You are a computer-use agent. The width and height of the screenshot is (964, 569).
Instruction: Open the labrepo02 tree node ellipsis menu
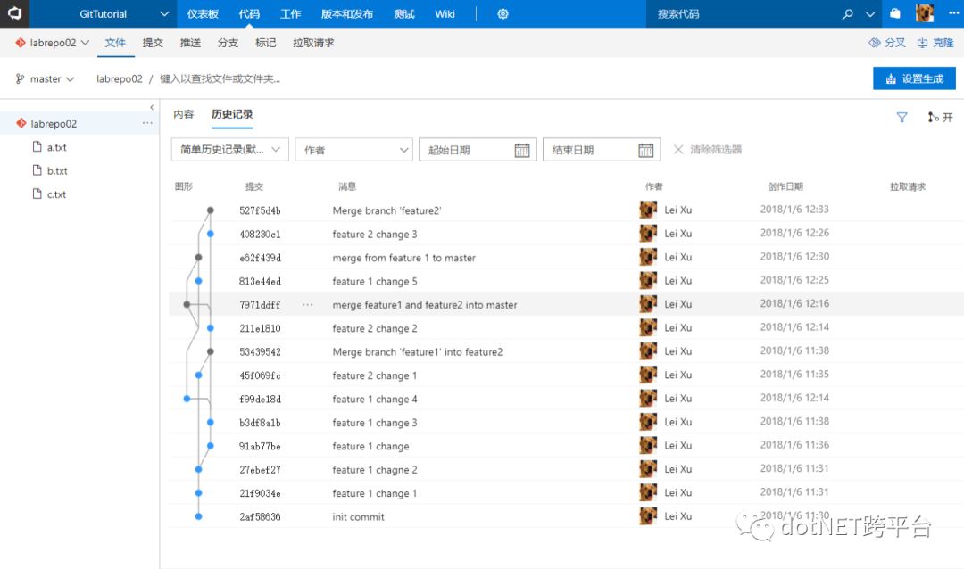[x=147, y=123]
